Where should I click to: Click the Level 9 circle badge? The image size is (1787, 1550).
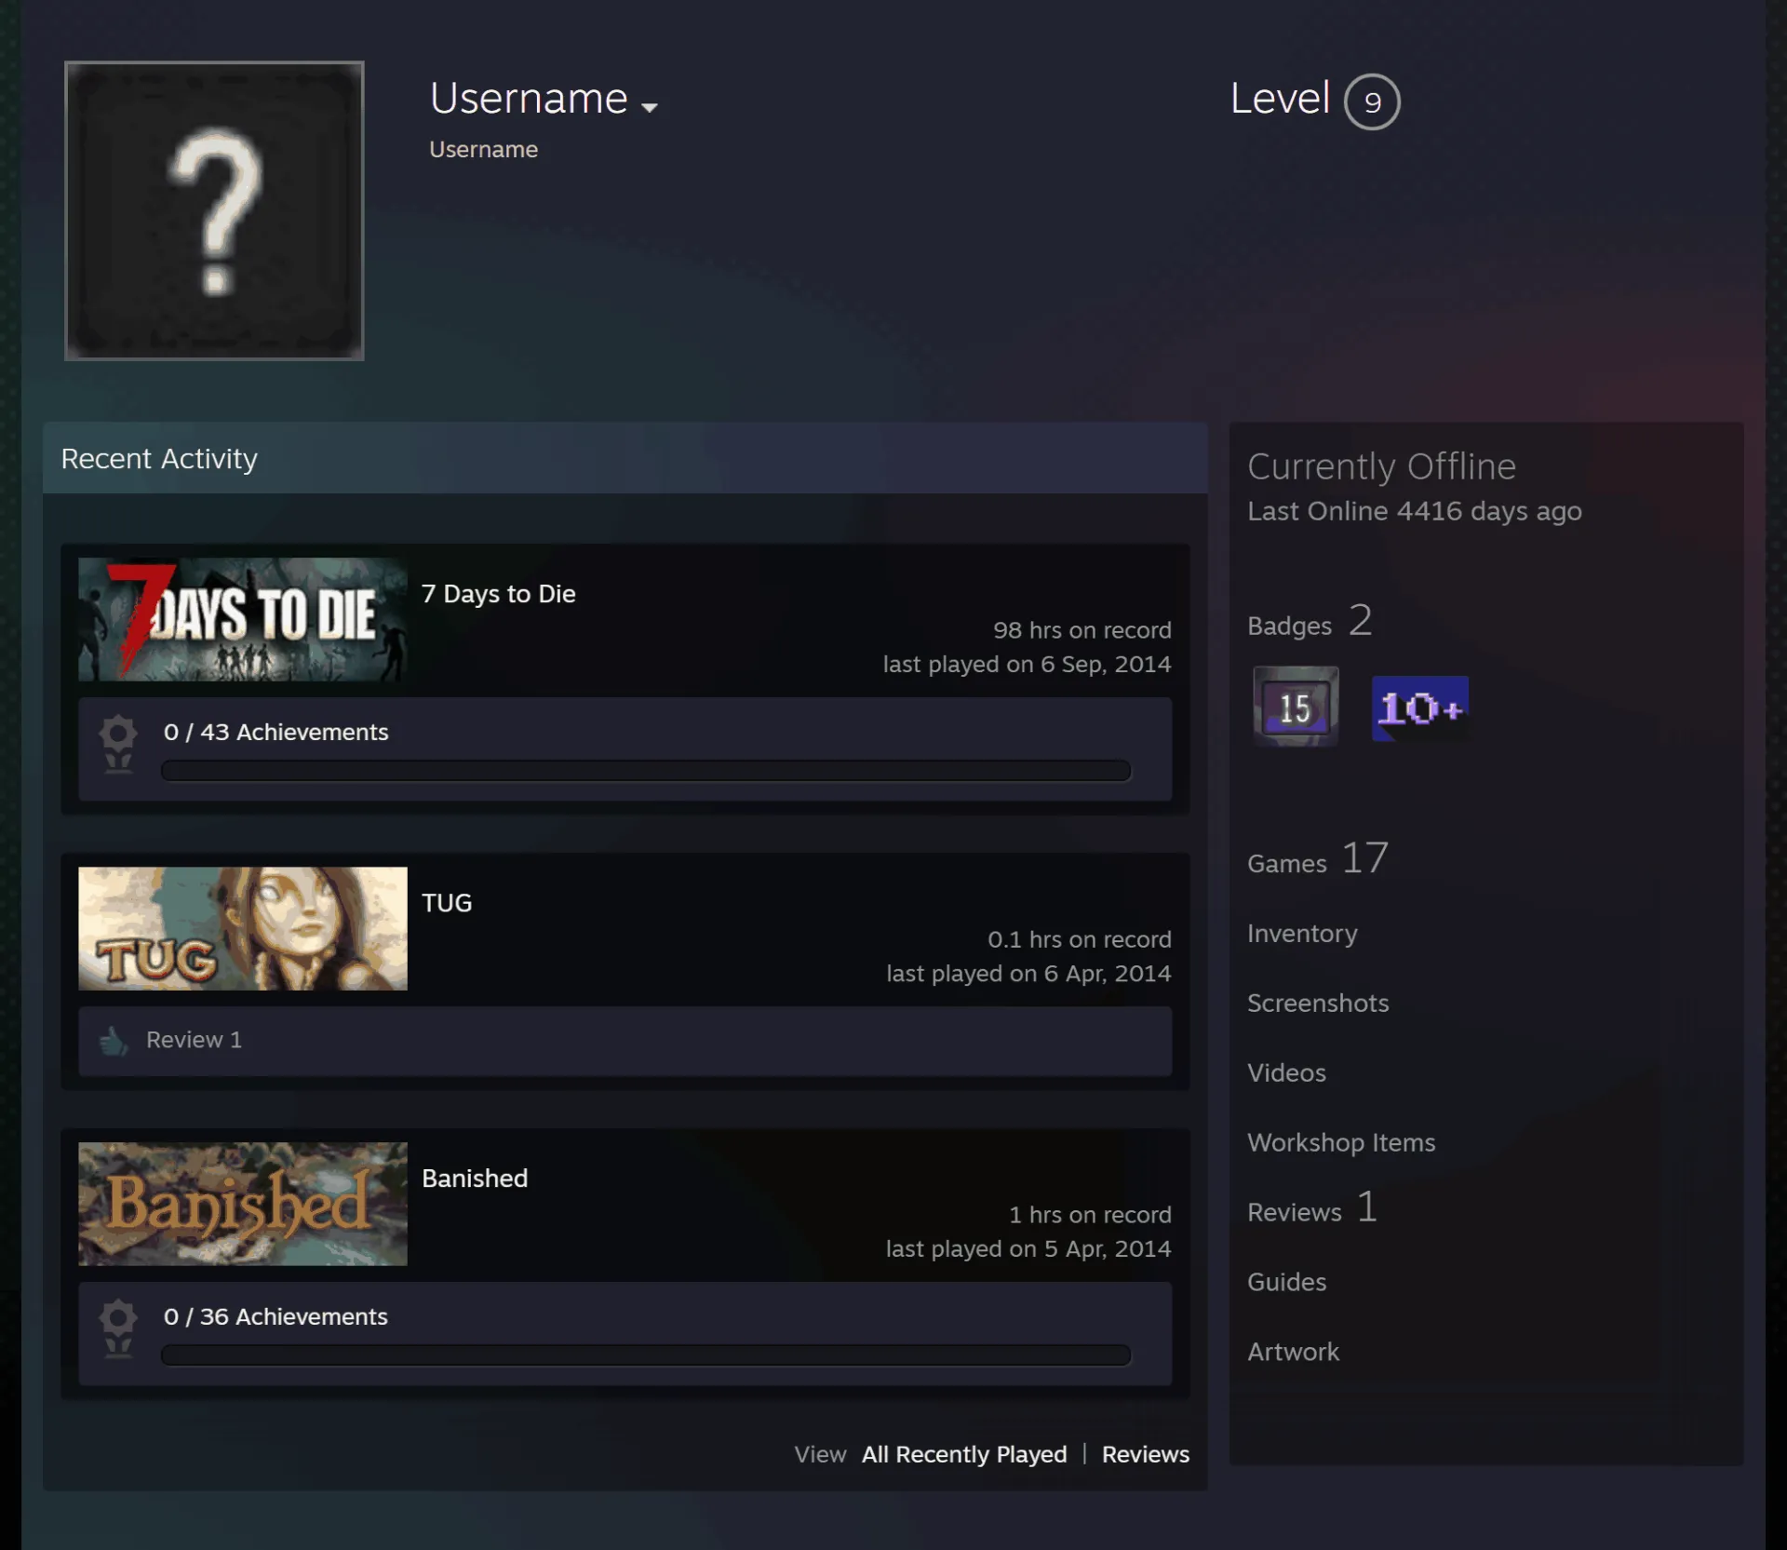click(1372, 101)
